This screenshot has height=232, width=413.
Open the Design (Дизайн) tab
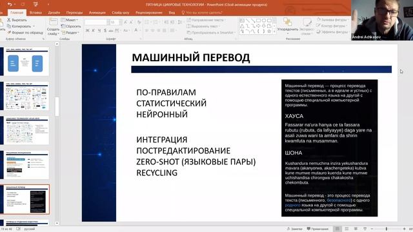tap(54, 13)
